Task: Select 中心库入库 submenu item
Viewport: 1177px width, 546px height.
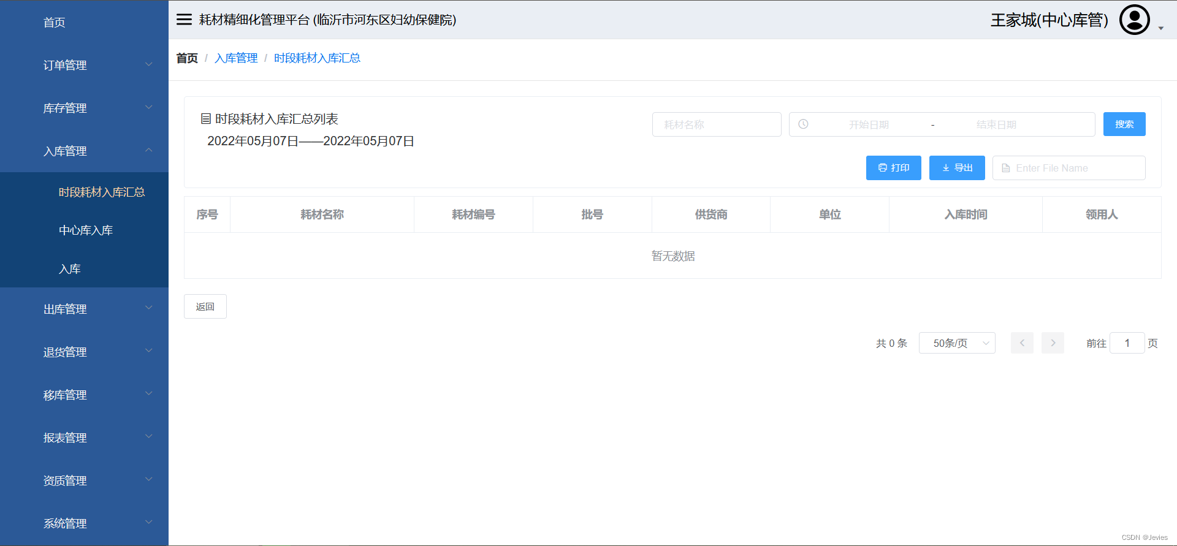Action: click(84, 230)
